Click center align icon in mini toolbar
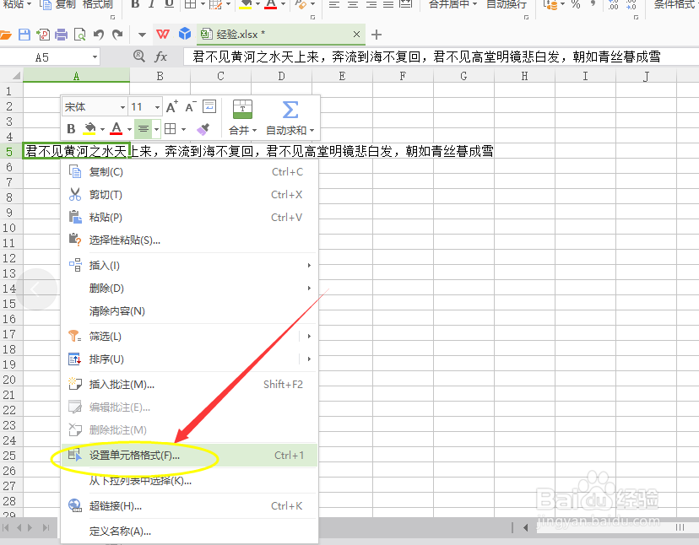This screenshot has height=545, width=699. click(x=144, y=129)
